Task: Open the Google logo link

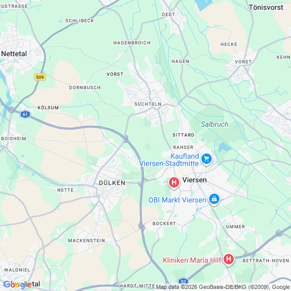Action: click(x=18, y=285)
